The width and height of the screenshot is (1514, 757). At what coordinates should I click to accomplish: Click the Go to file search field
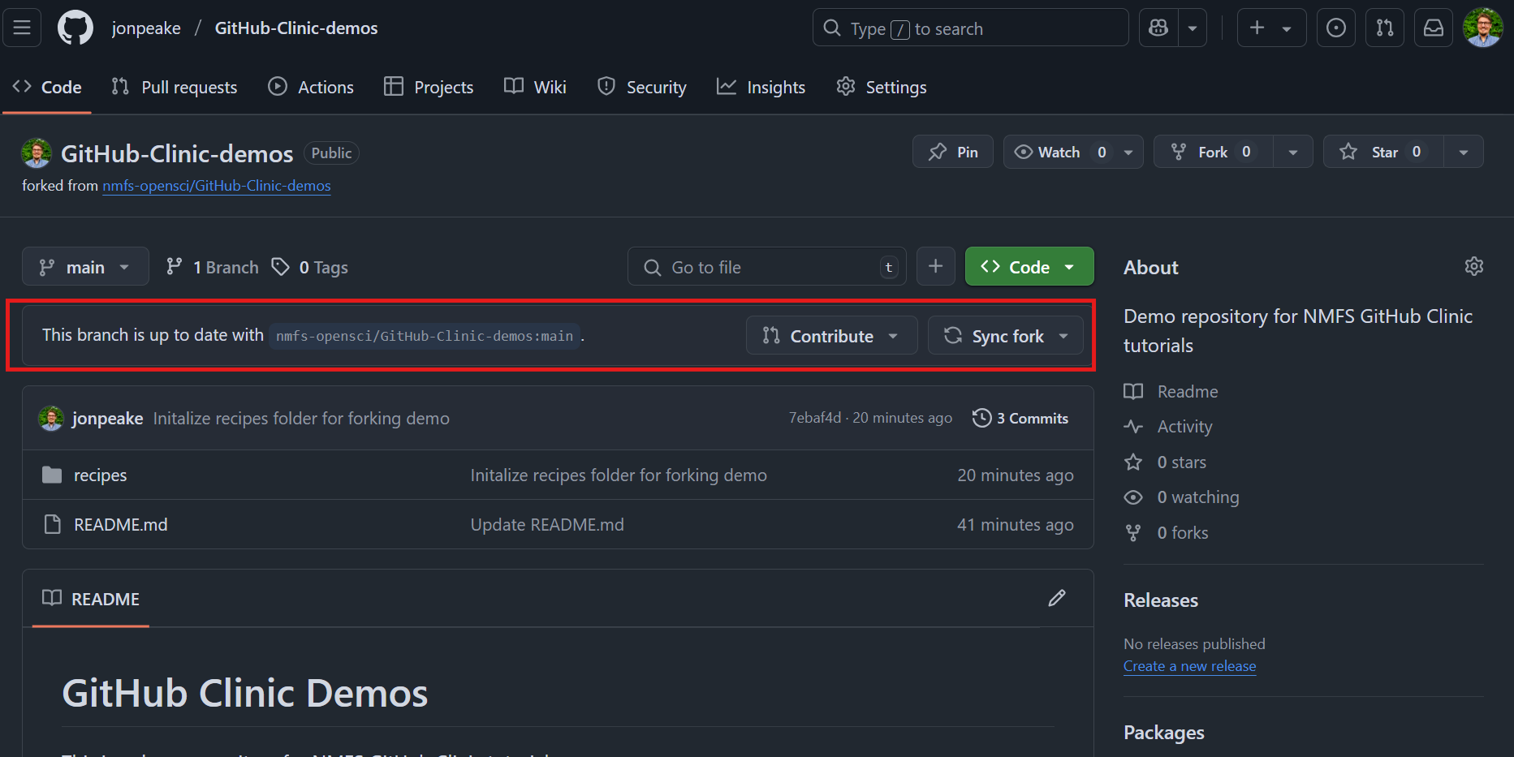pyautogui.click(x=767, y=267)
